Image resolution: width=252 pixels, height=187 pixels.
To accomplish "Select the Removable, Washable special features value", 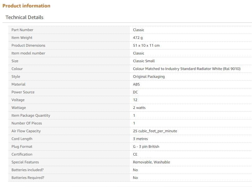I will [152, 162].
